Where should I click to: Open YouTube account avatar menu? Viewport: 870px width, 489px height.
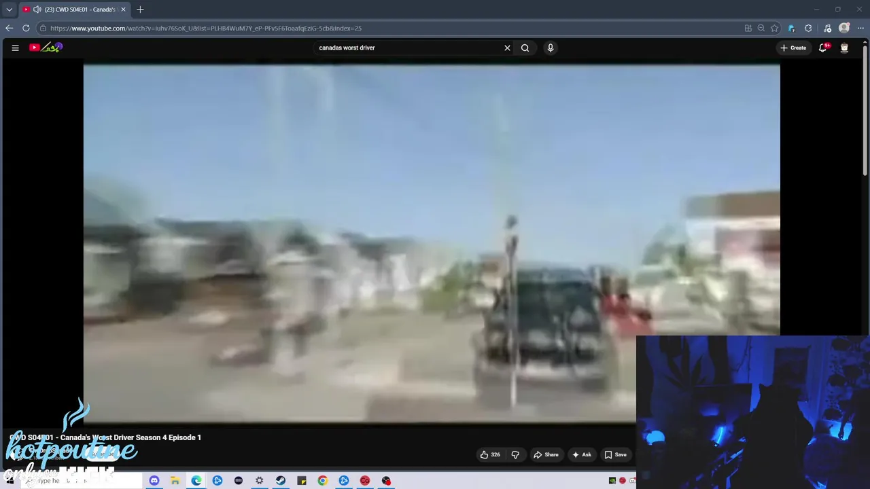[844, 48]
